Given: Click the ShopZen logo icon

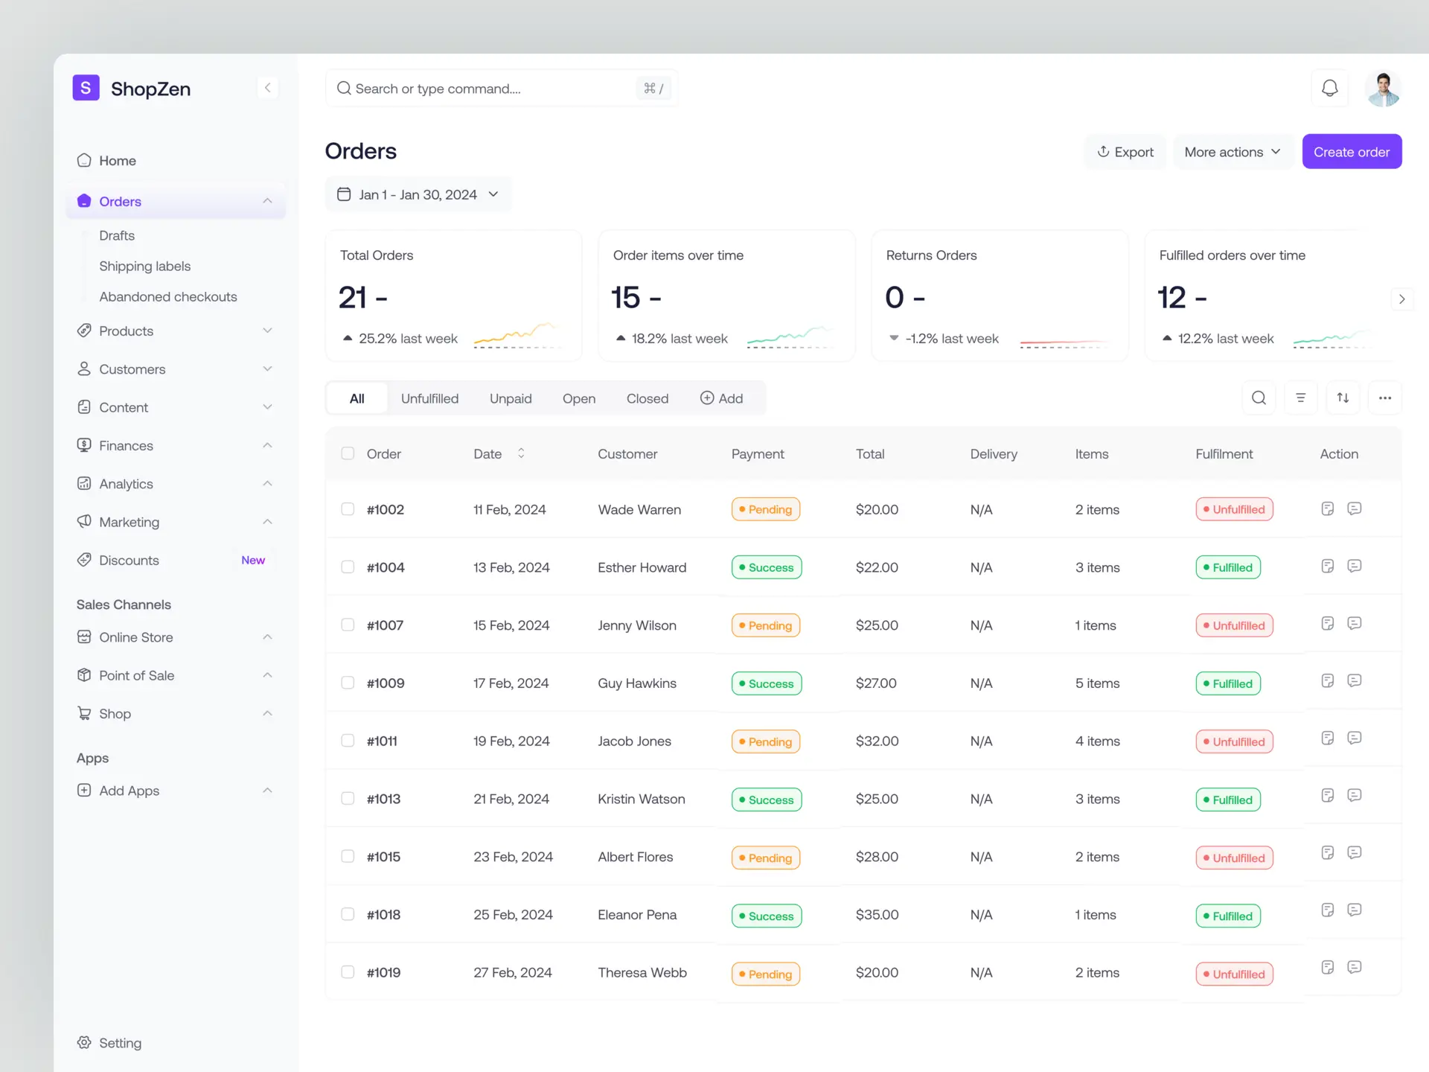Looking at the screenshot, I should 86,88.
